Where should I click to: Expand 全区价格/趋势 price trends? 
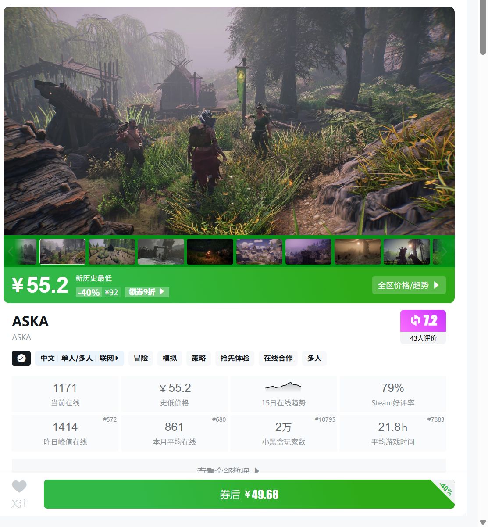(409, 285)
